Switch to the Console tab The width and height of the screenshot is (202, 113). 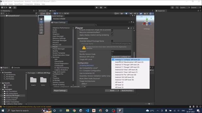tap(16, 68)
